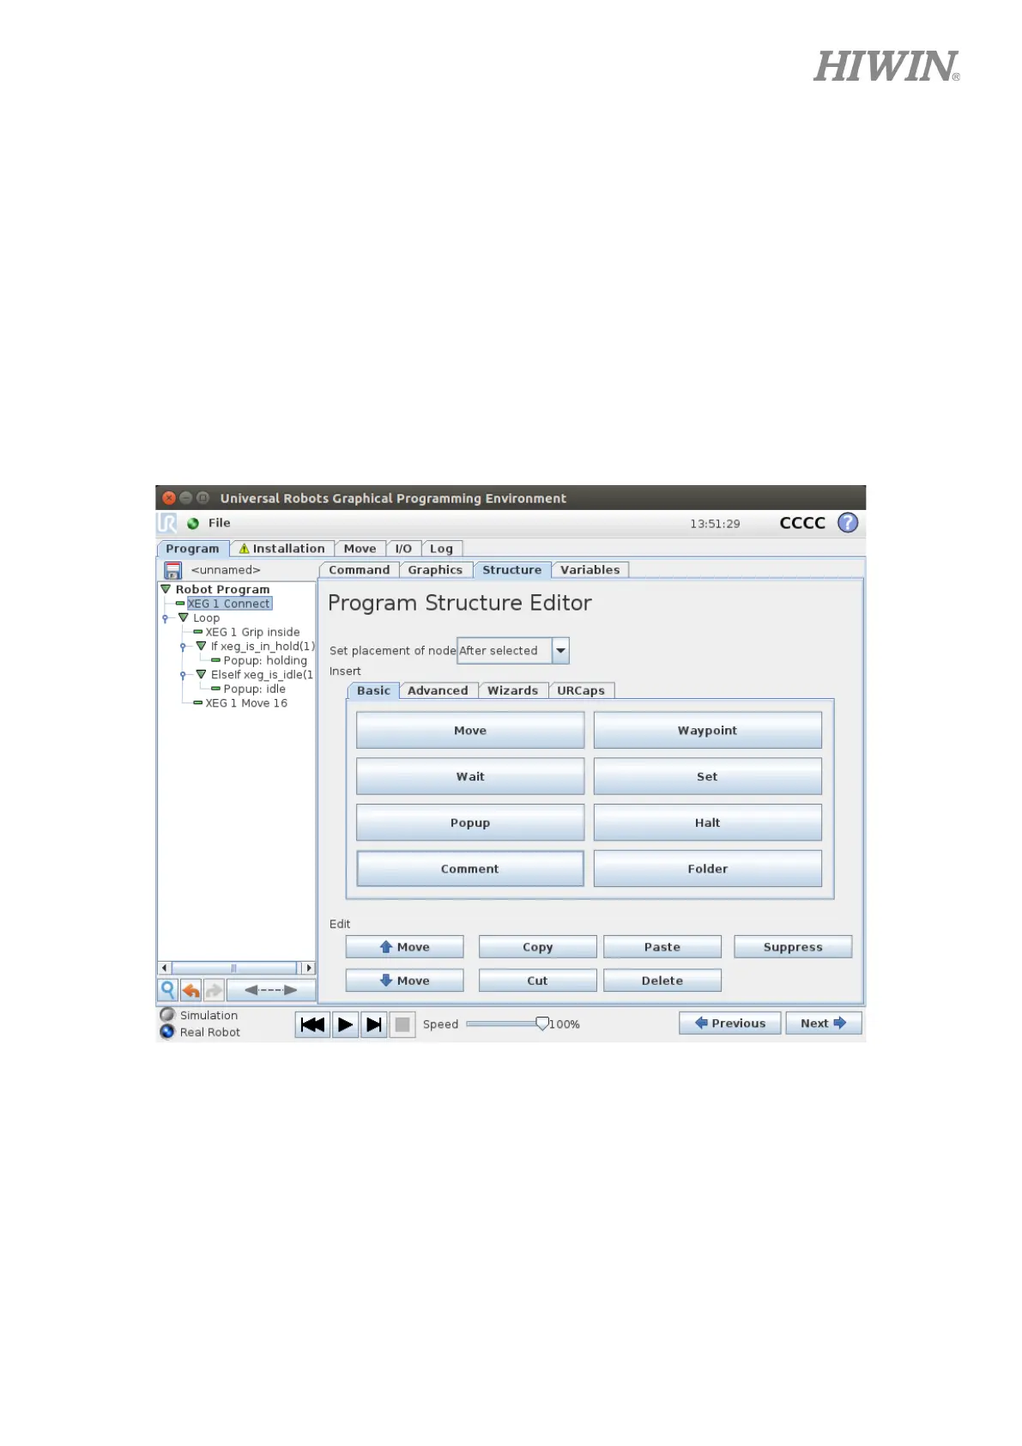Click the <unnamed> program name
1022x1446 pixels.
[x=226, y=570]
